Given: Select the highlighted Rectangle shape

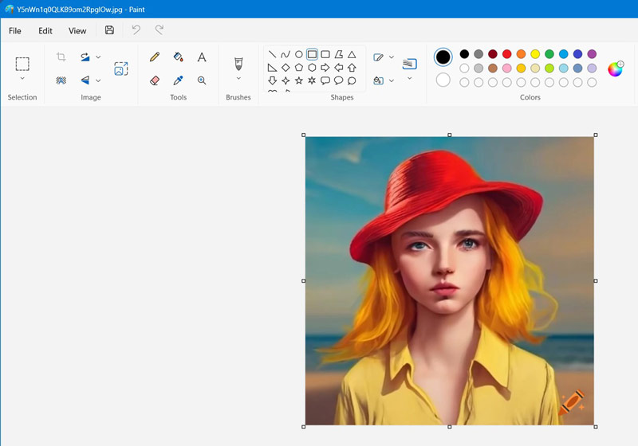Looking at the screenshot, I should [312, 54].
